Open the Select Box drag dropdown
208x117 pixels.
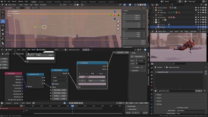click(35, 8)
